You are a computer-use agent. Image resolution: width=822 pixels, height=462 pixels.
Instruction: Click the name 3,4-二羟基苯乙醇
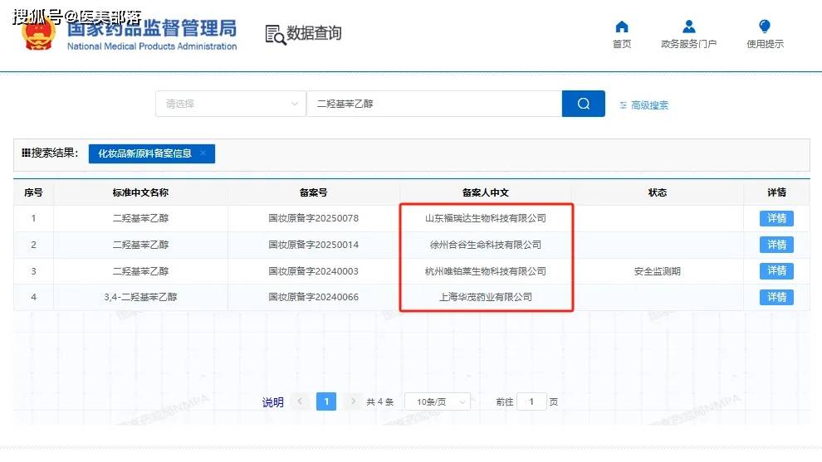coord(140,297)
